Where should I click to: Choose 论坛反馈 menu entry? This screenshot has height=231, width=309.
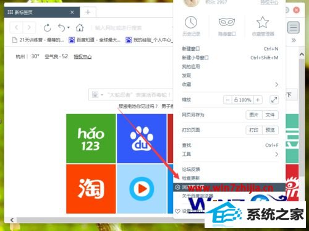(x=230, y=169)
